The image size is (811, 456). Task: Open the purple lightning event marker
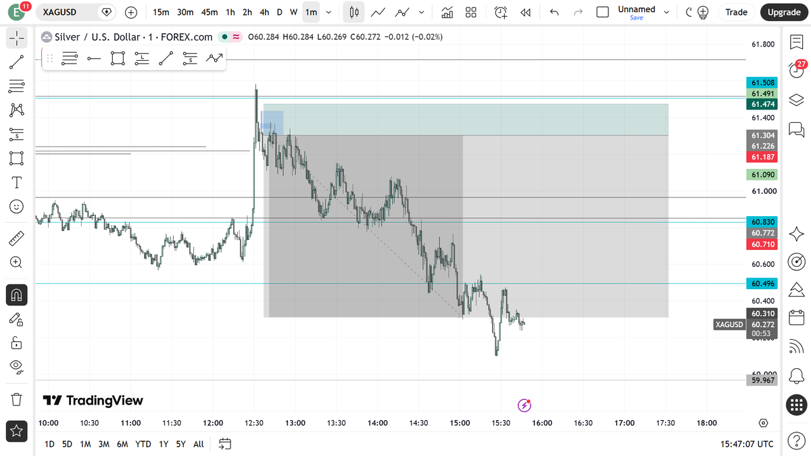pos(524,405)
